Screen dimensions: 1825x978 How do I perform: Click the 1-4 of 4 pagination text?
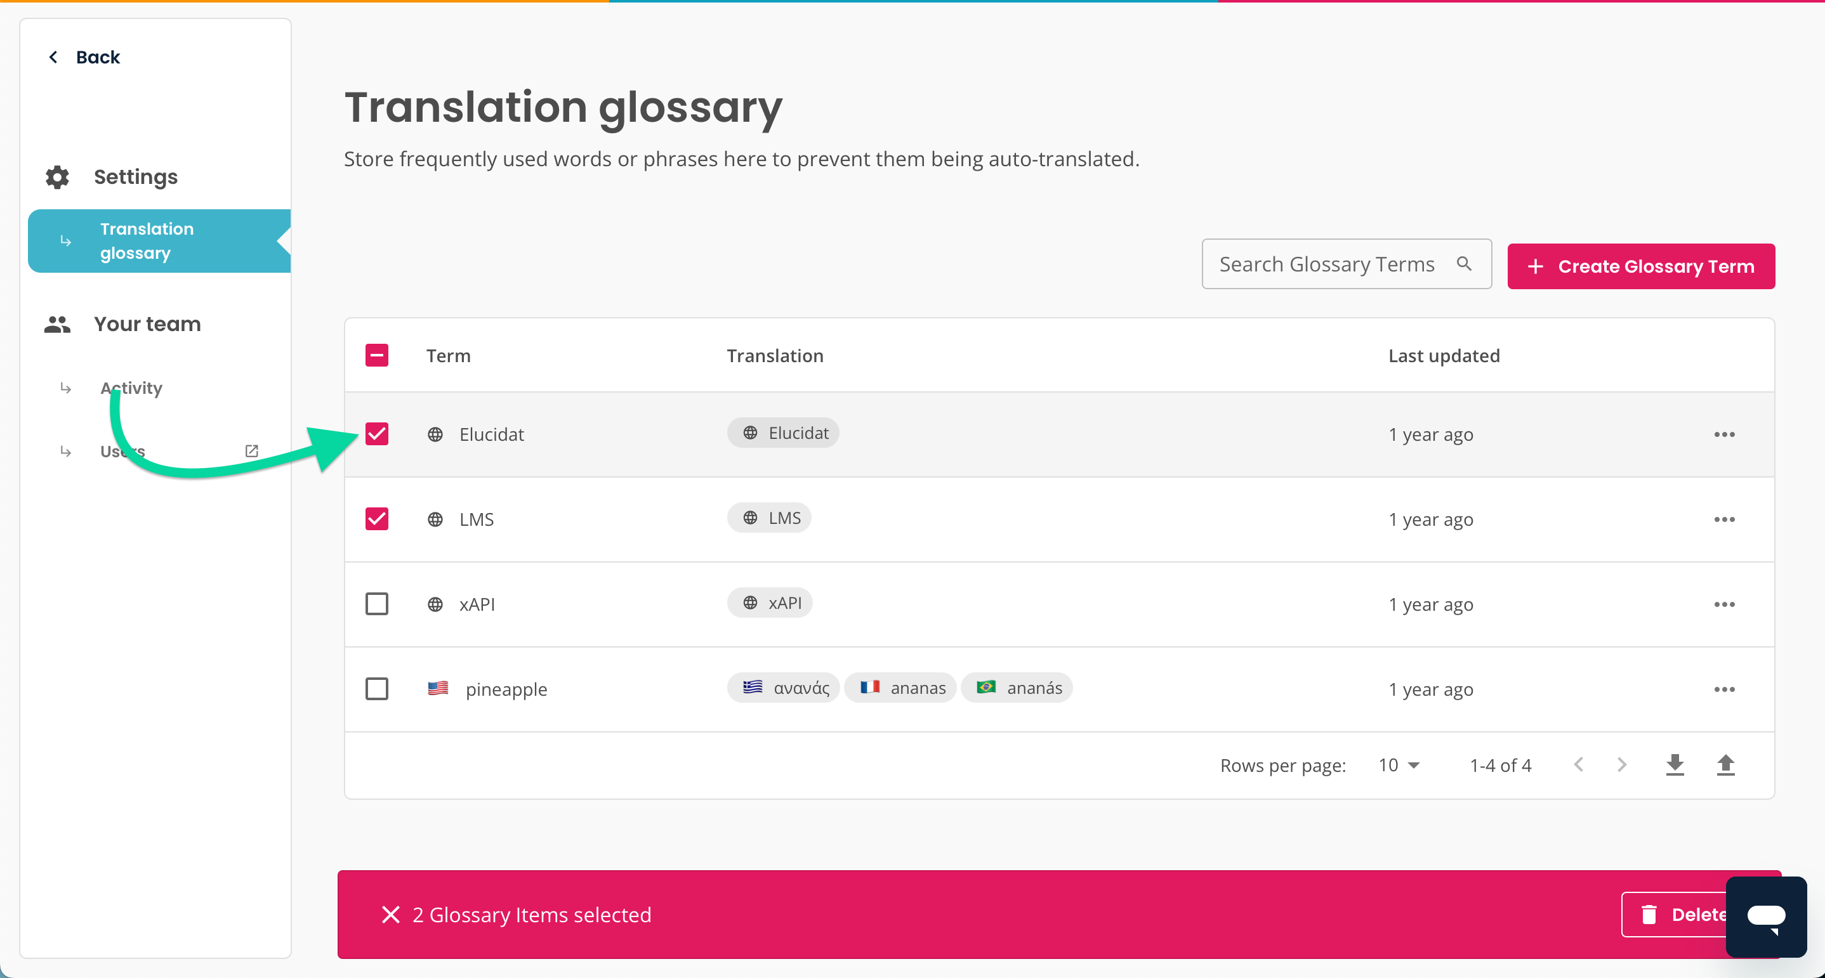click(x=1500, y=766)
